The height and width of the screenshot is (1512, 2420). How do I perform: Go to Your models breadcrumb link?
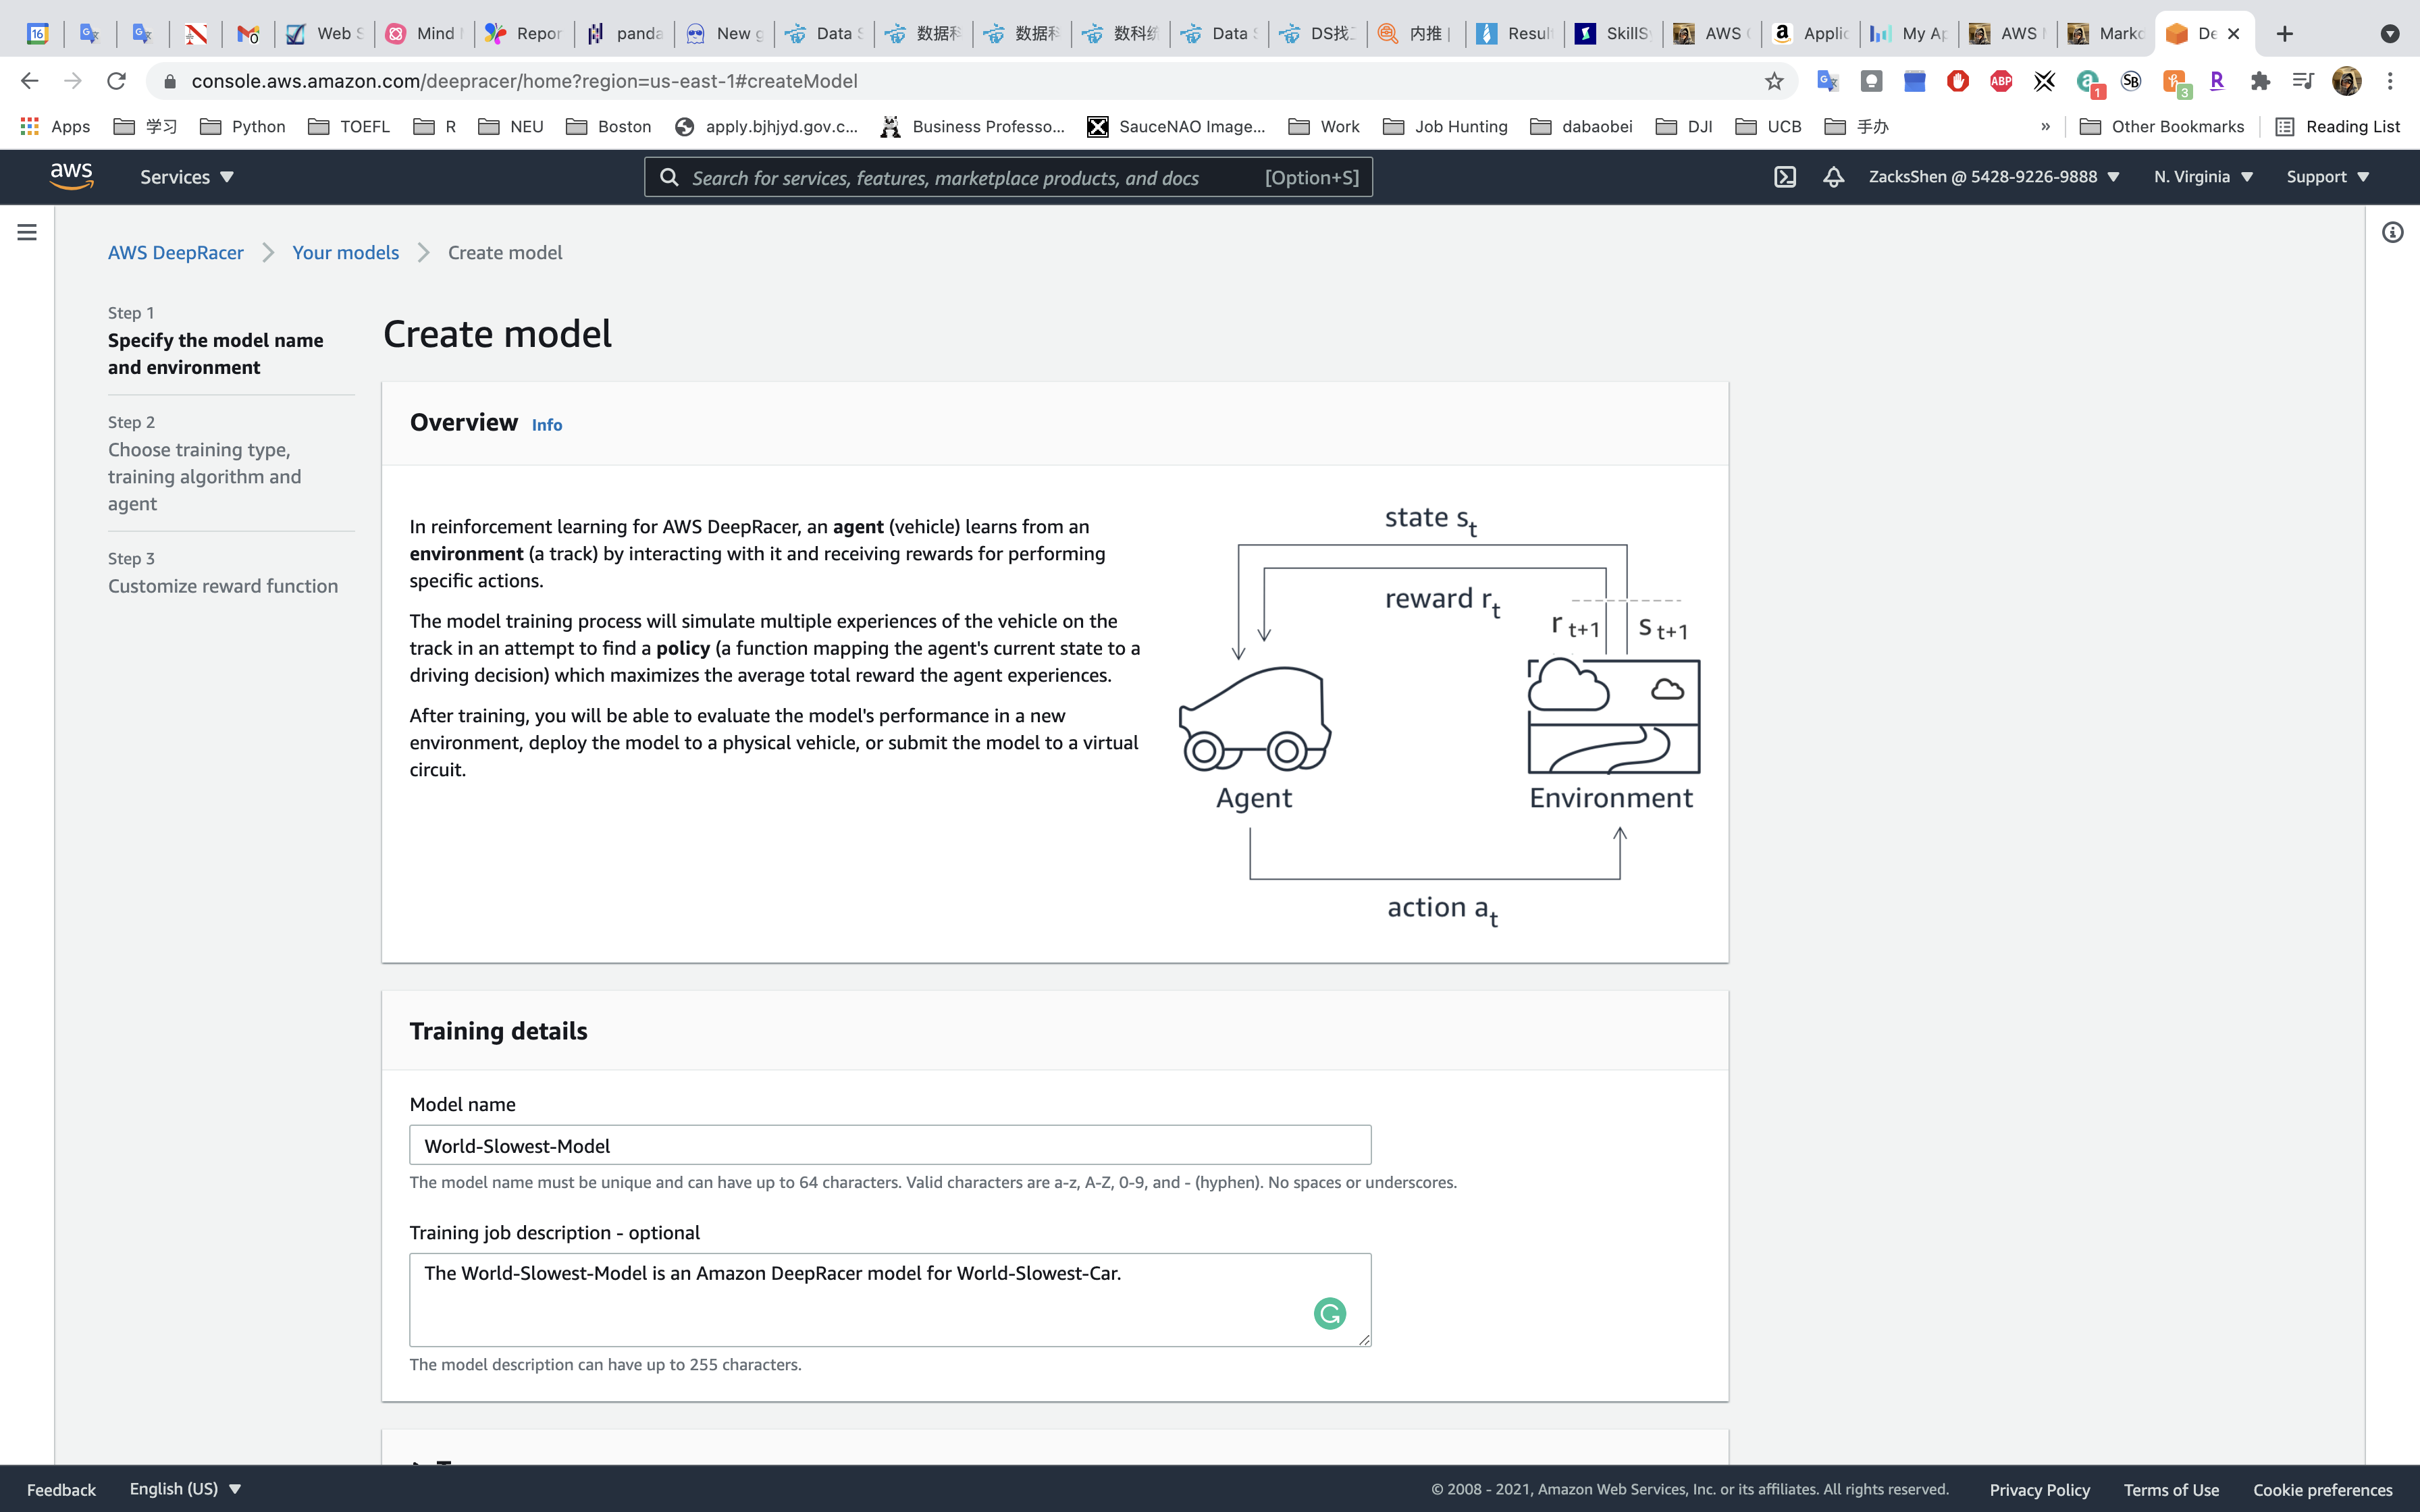(x=345, y=253)
